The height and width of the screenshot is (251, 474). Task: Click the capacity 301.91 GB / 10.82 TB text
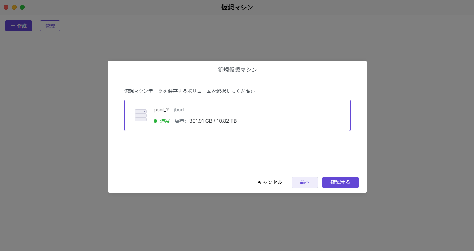pyautogui.click(x=213, y=121)
